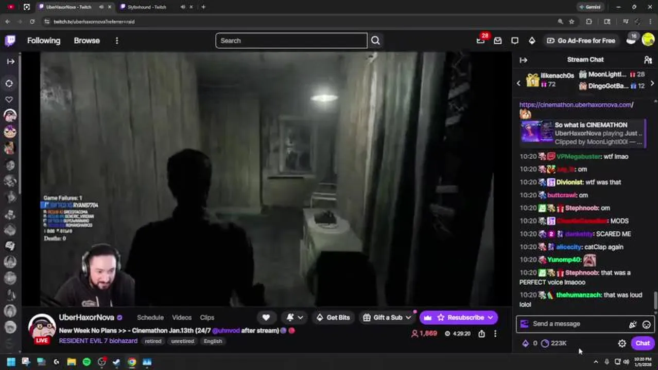Open the chat settings gear
The image size is (658, 370).
tap(622, 343)
